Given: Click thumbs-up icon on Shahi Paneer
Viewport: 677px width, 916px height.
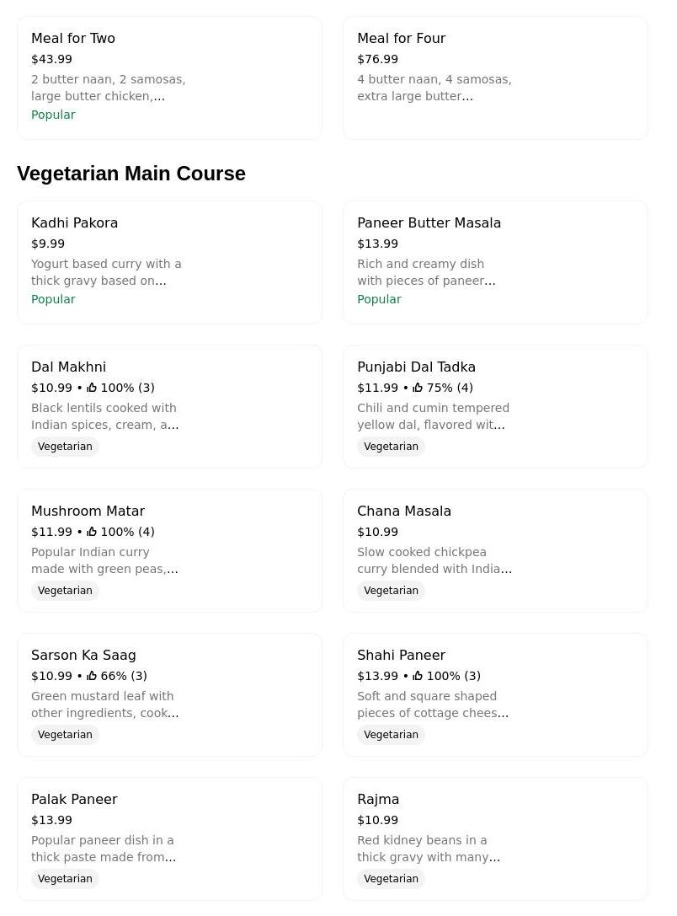Looking at the screenshot, I should tap(418, 676).
